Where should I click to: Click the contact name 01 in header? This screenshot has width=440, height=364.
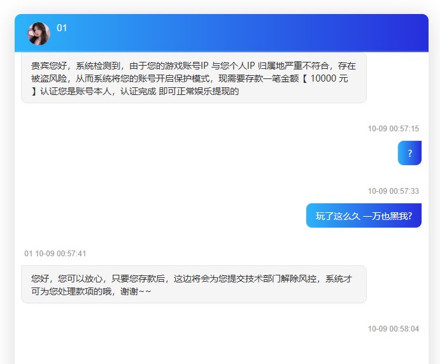tap(62, 28)
